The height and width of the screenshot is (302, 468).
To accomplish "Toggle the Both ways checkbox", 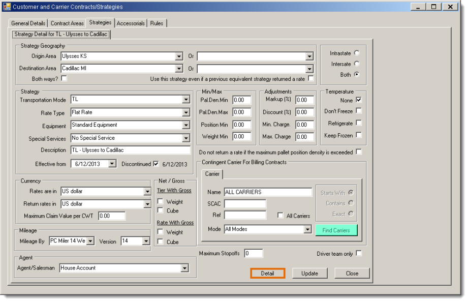I will pyautogui.click(x=64, y=78).
